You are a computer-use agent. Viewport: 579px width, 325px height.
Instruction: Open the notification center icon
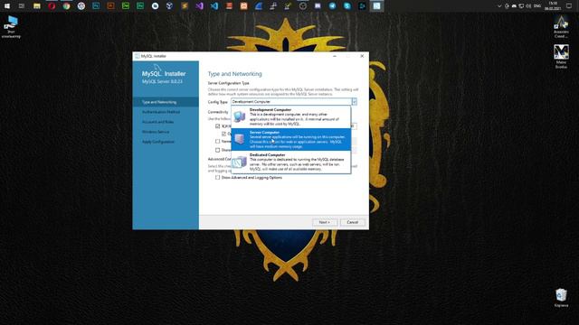[x=569, y=6]
